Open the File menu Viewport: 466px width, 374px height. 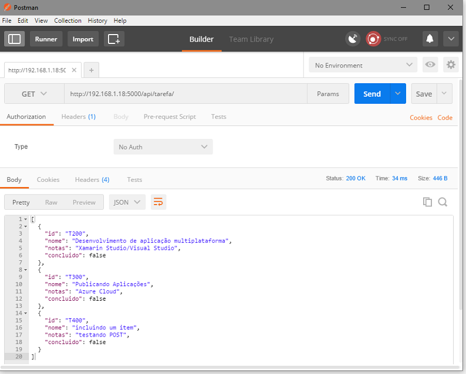coord(6,21)
